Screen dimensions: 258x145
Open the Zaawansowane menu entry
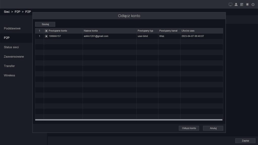14,57
